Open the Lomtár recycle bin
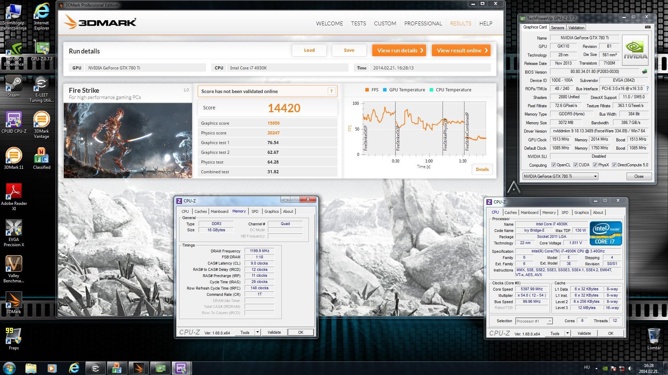Screen dimensions: 668x375 pos(654,339)
